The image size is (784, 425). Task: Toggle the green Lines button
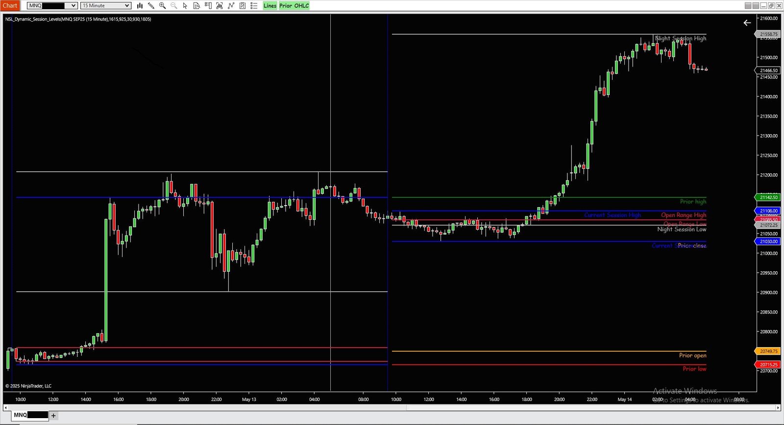tap(270, 6)
